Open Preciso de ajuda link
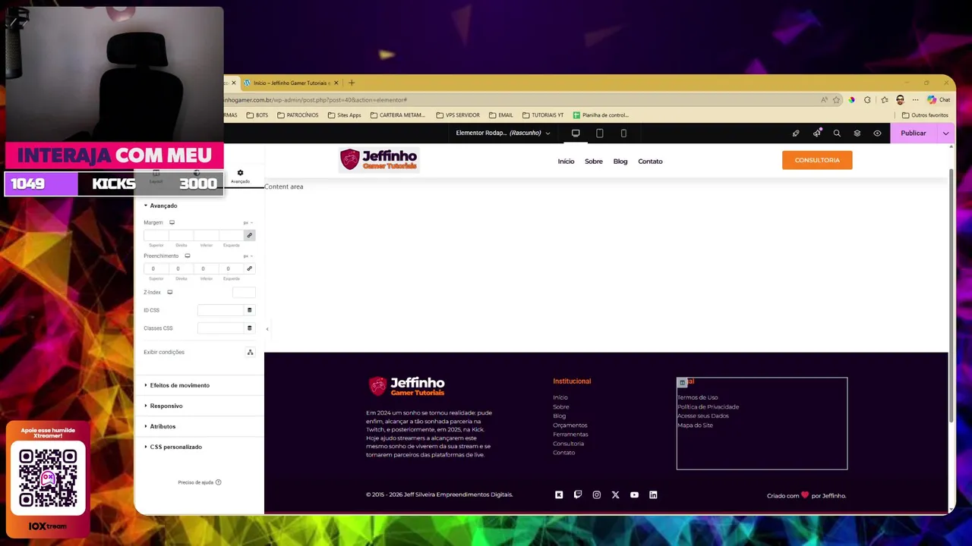The width and height of the screenshot is (972, 546). [x=199, y=482]
